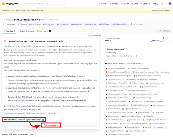Open the kappa3/stable-diffusion space
The height and width of the screenshot is (137, 173).
131,109
